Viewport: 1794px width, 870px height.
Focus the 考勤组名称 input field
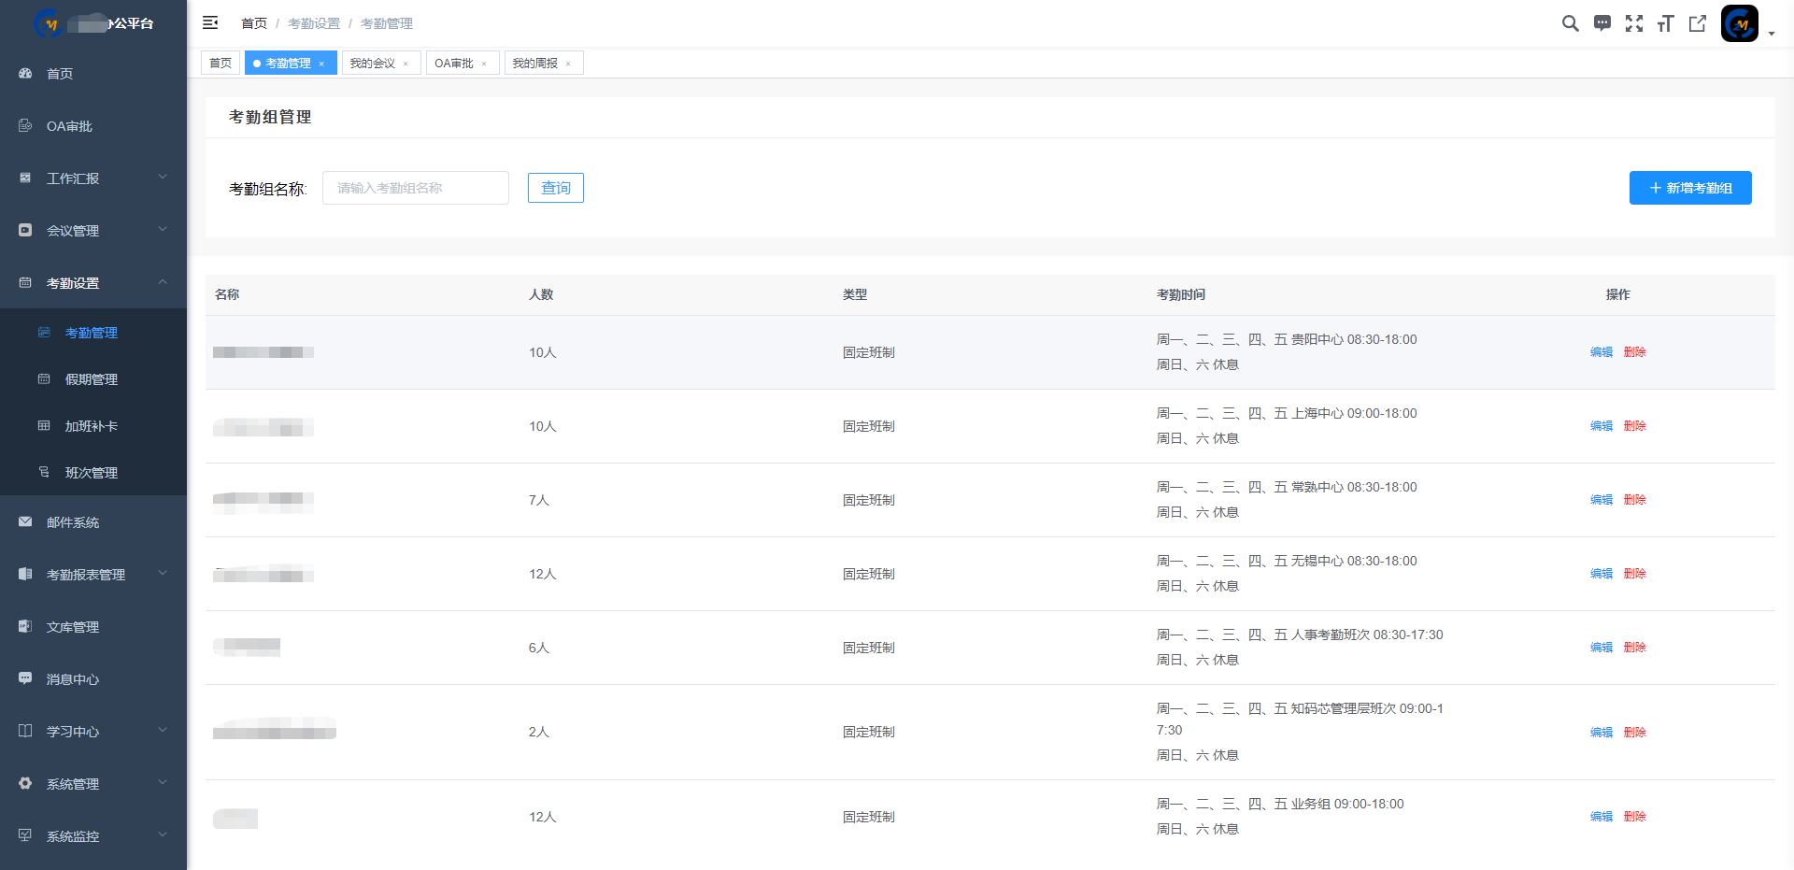click(416, 188)
